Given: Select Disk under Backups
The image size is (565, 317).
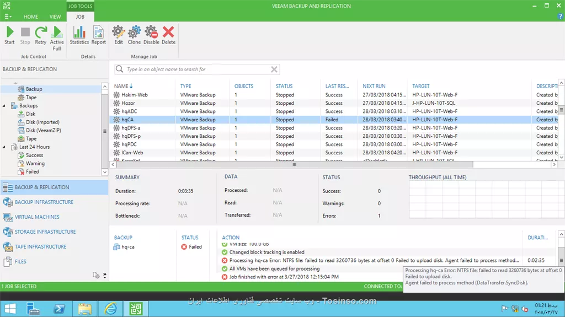Looking at the screenshot, I should point(31,114).
